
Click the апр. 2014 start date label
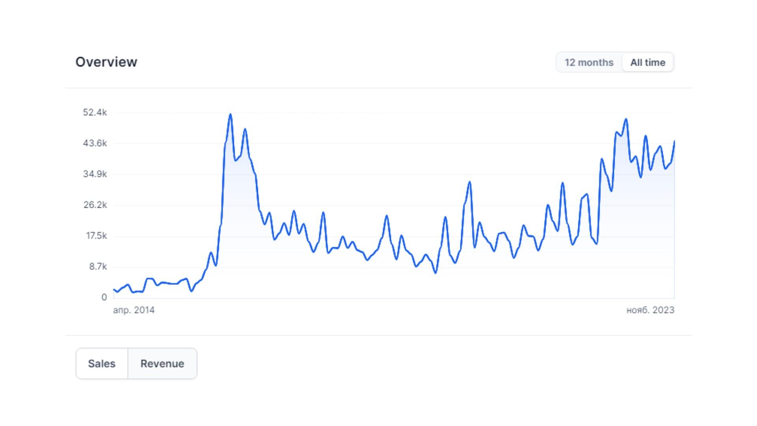[134, 310]
